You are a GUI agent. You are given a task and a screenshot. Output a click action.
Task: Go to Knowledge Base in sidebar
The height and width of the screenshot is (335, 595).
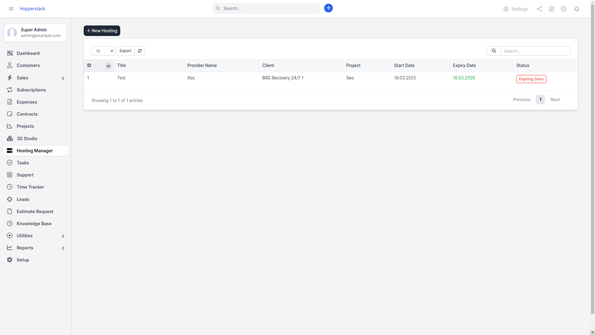coord(34,224)
